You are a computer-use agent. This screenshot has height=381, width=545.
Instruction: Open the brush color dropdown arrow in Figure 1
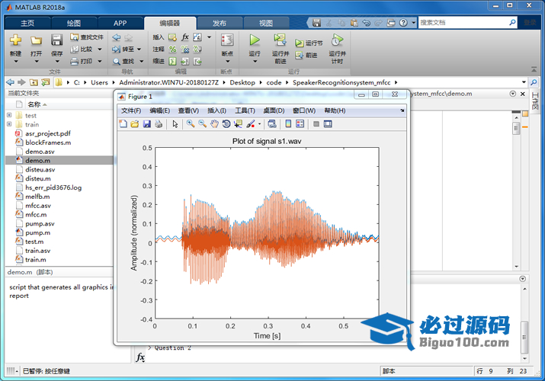pyautogui.click(x=259, y=124)
